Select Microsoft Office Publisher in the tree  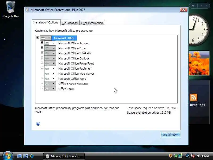pyautogui.click(x=75, y=69)
